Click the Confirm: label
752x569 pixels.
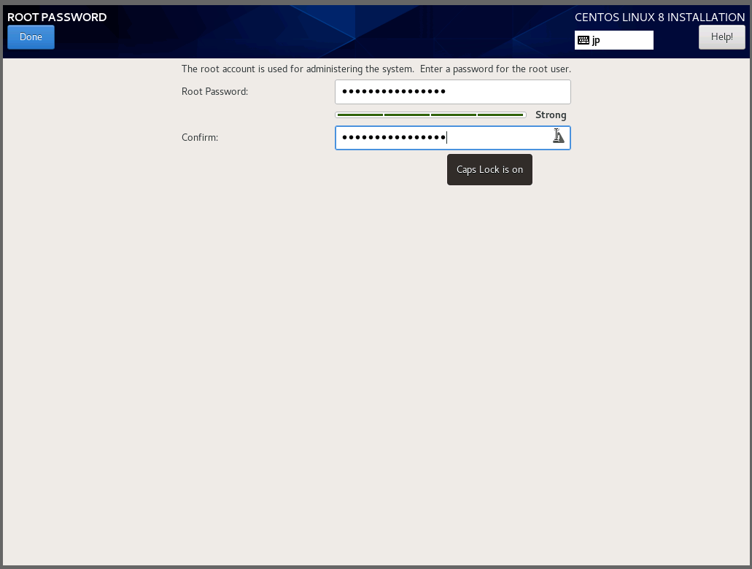tap(200, 138)
